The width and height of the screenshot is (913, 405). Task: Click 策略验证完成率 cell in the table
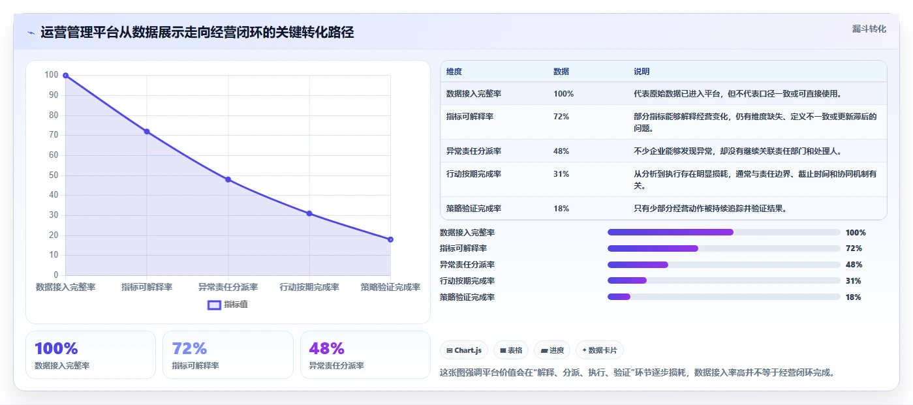[x=474, y=209]
